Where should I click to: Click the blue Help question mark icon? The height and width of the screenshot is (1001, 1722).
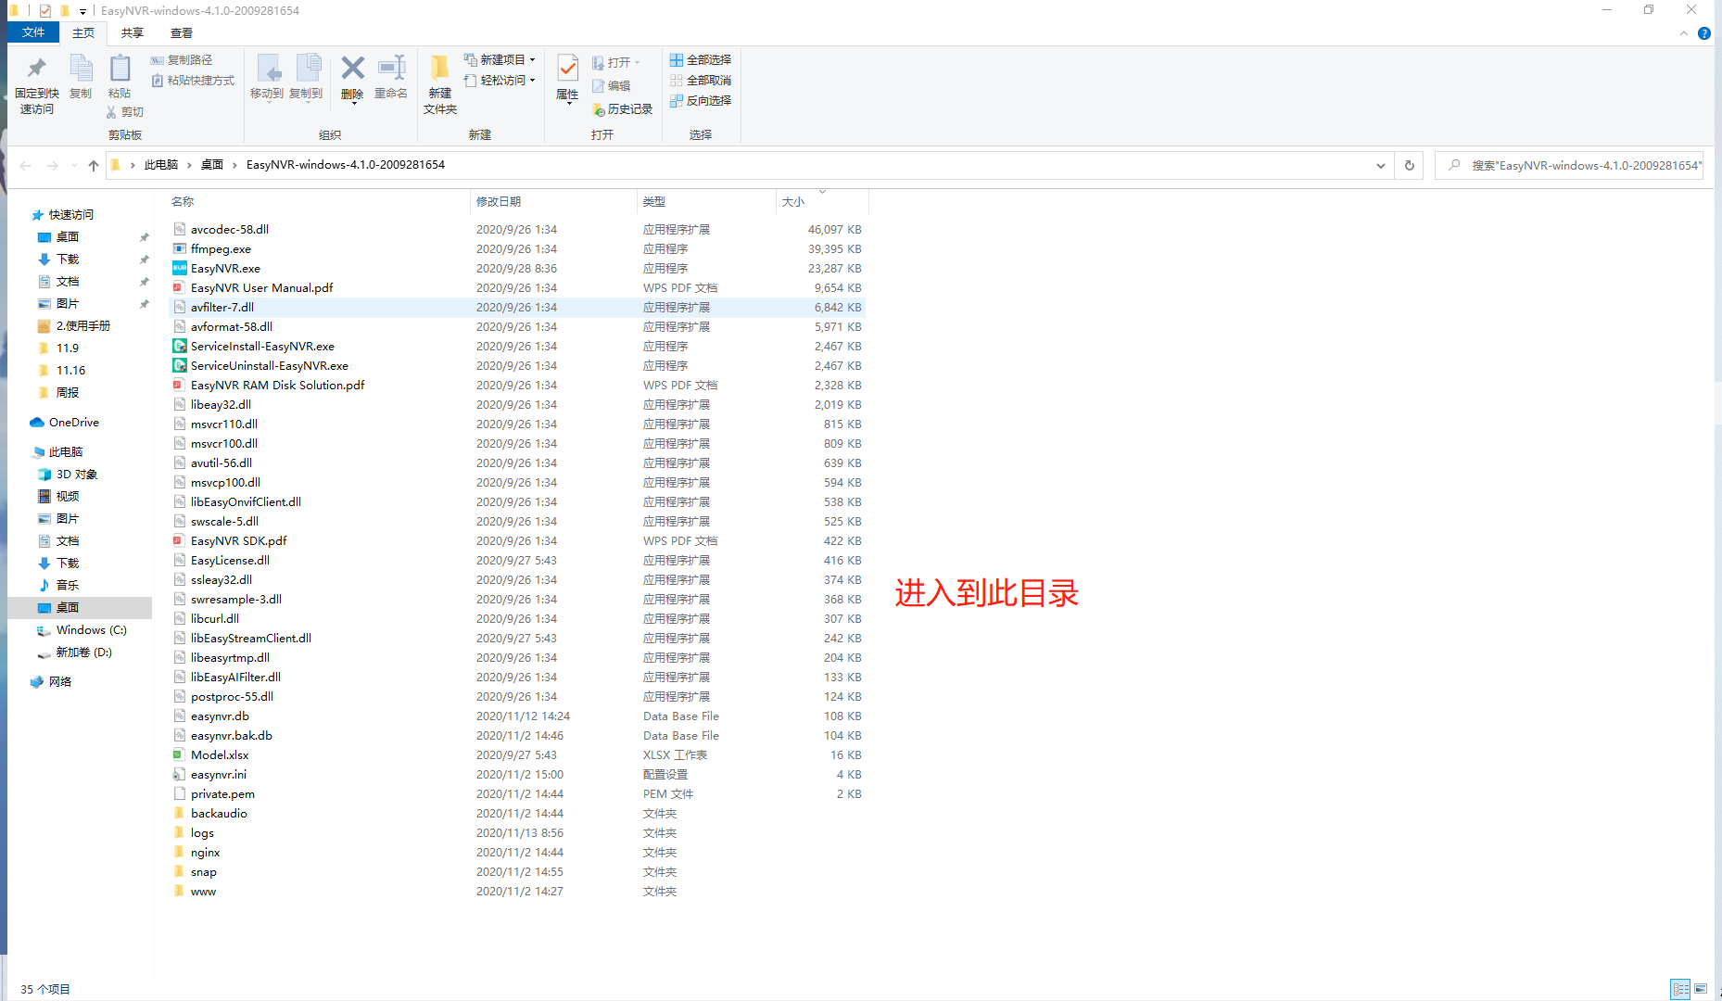point(1704,33)
